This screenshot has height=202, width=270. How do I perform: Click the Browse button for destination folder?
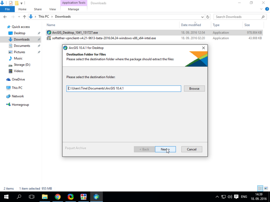(x=194, y=88)
